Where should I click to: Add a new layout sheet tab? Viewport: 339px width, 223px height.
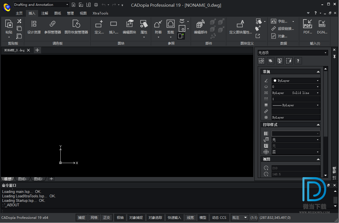click(x=51, y=179)
